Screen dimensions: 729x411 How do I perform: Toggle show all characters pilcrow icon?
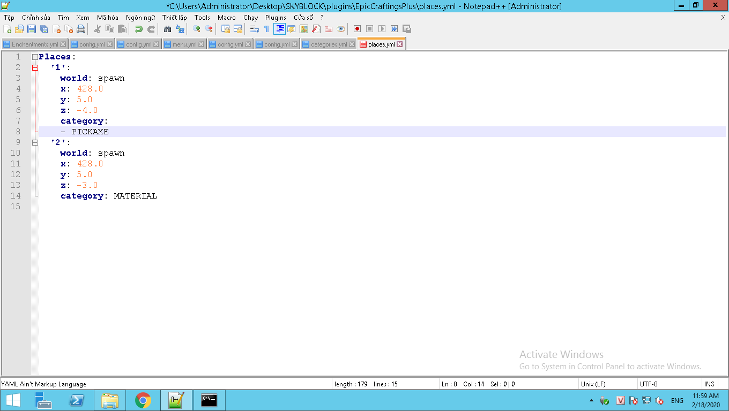coord(266,29)
